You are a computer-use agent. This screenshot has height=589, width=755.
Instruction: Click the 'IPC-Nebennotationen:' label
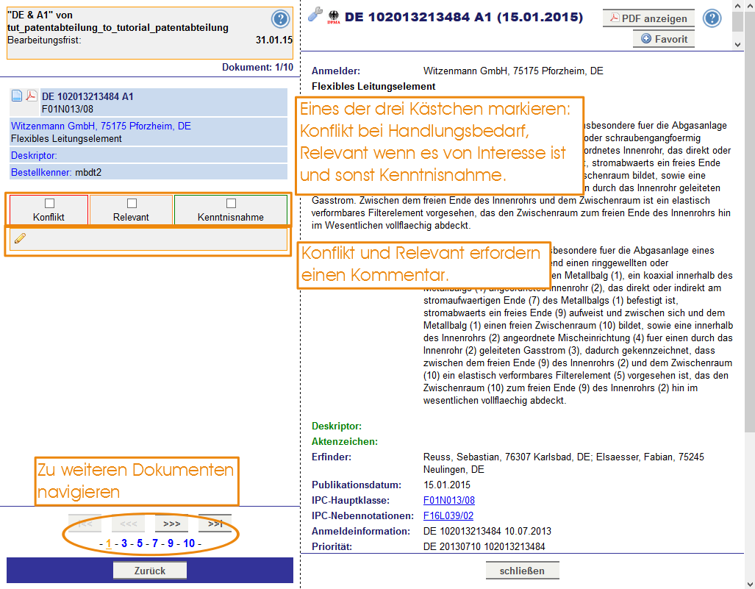click(x=362, y=515)
